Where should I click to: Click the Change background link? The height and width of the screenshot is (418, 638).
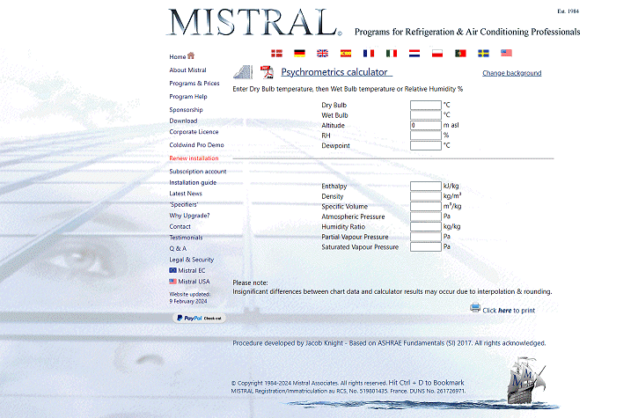[511, 73]
